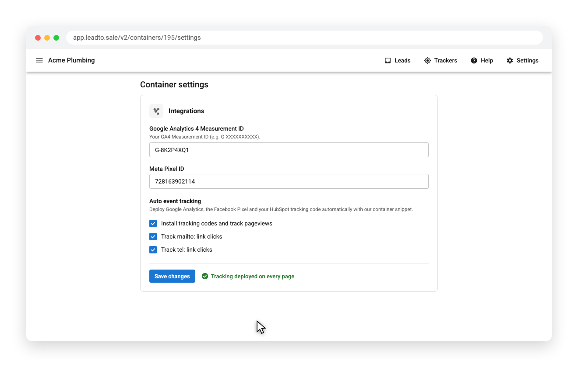Uncheck Install tracking codes and track pageviews
Screen dimensions: 578x367
(x=153, y=223)
